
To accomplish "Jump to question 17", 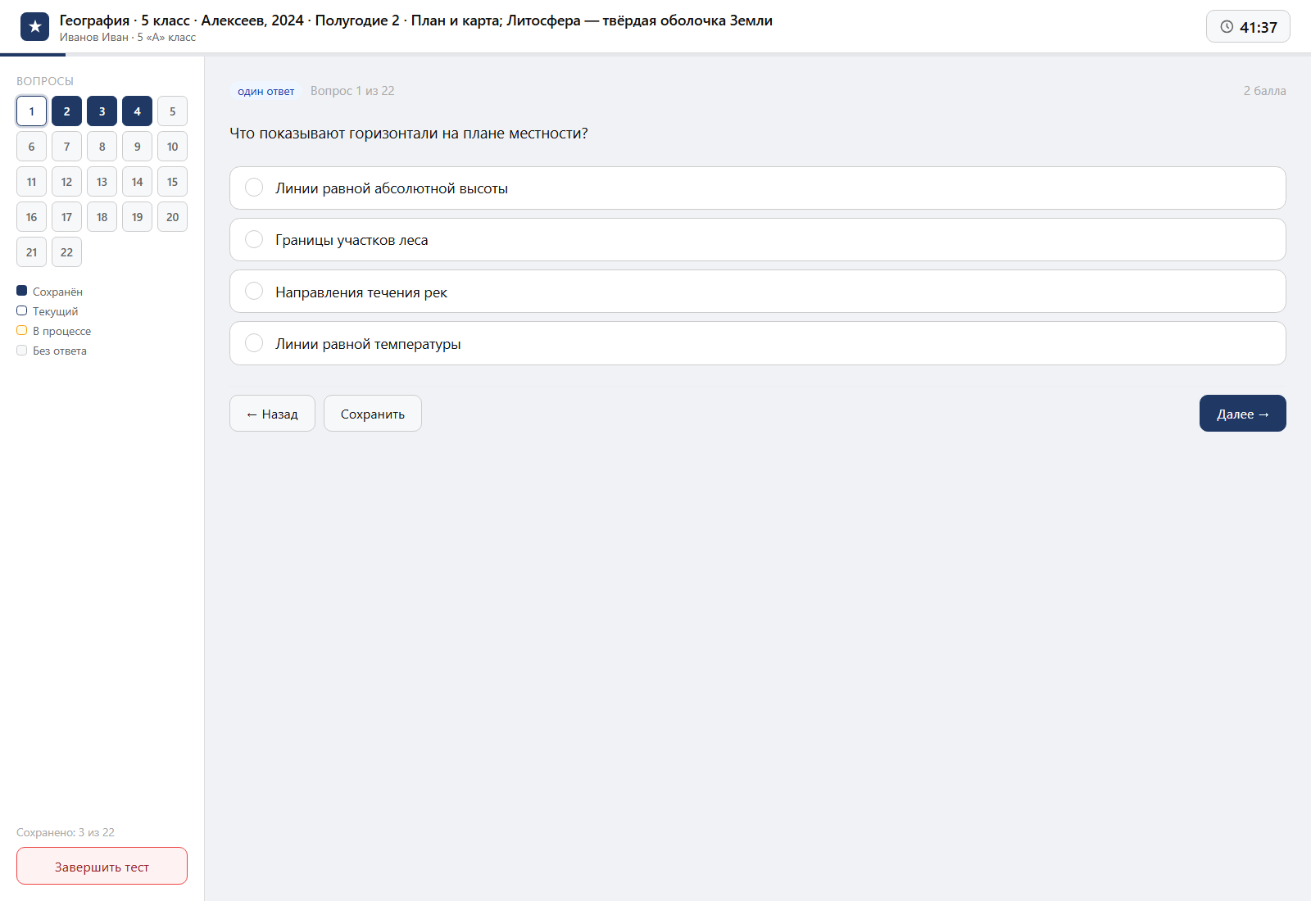I will click(x=66, y=217).
